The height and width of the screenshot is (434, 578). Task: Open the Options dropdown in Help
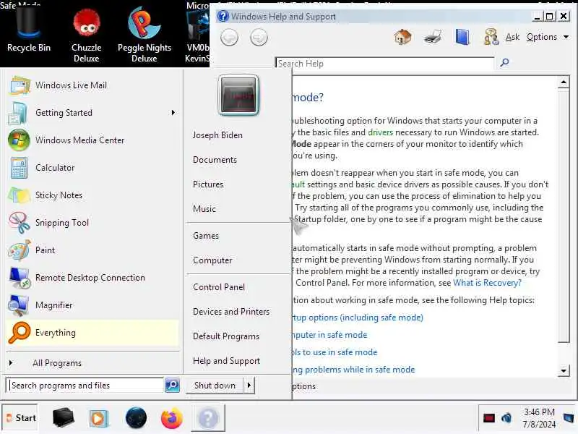click(x=548, y=37)
